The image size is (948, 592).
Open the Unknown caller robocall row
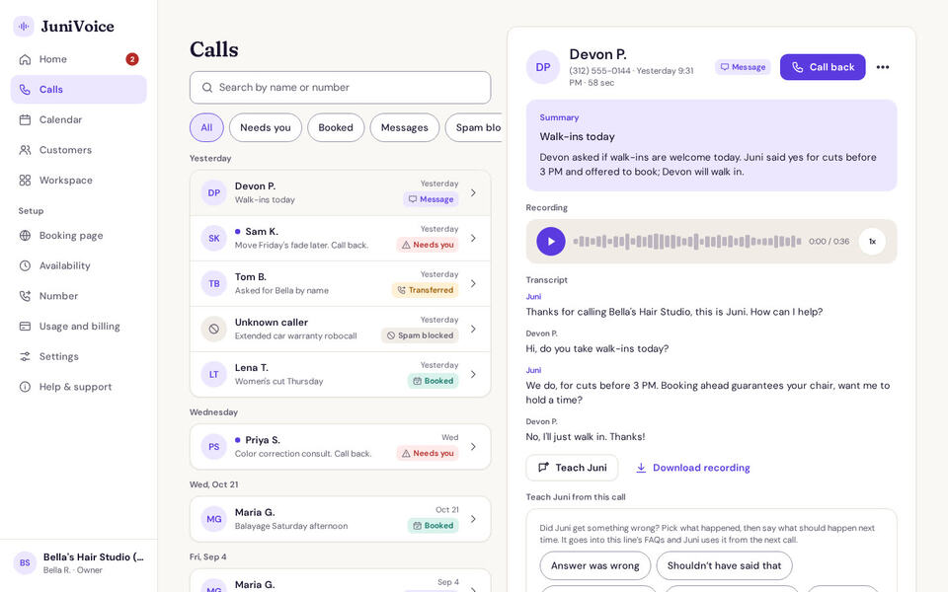[x=340, y=329]
